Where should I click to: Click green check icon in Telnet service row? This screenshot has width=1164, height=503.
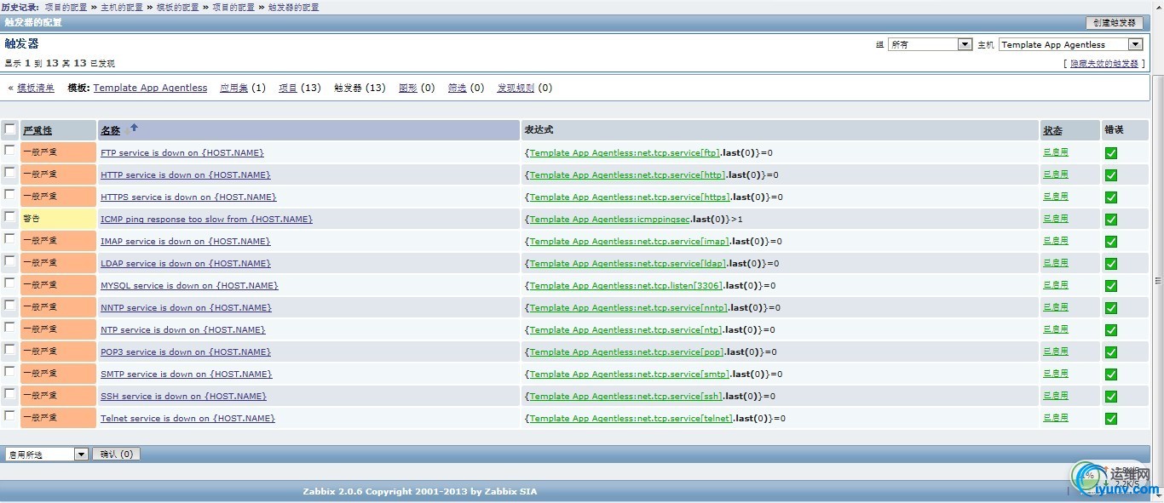(x=1110, y=419)
